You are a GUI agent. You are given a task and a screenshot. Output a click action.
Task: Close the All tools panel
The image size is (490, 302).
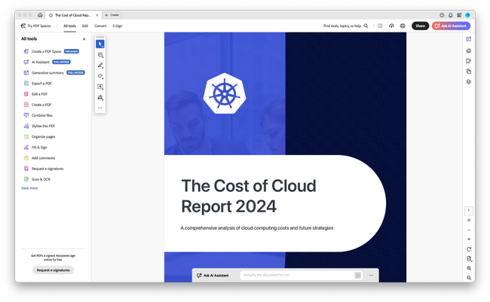coord(84,39)
